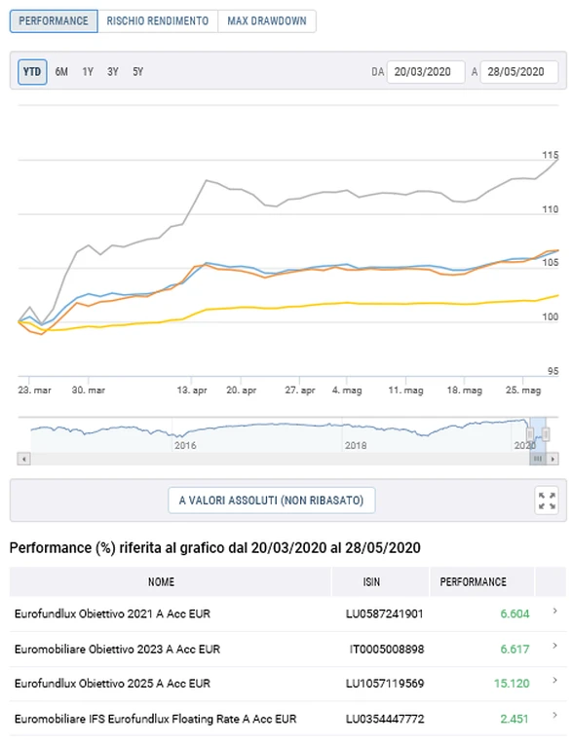Expand the Floating Rate fund row chevron
The height and width of the screenshot is (743, 572).
[x=554, y=716]
